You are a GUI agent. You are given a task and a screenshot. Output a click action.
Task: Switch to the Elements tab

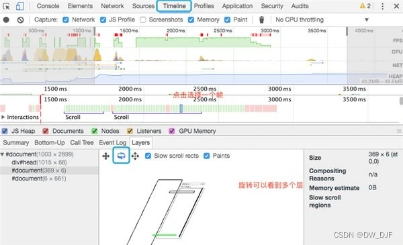tap(80, 6)
